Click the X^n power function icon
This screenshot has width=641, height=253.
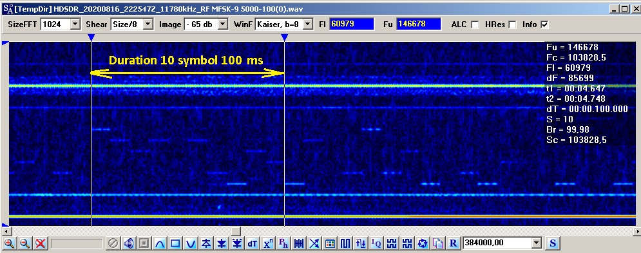[x=268, y=243]
